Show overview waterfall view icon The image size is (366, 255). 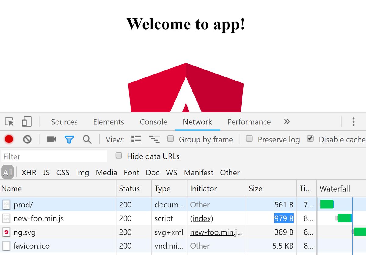tap(154, 139)
